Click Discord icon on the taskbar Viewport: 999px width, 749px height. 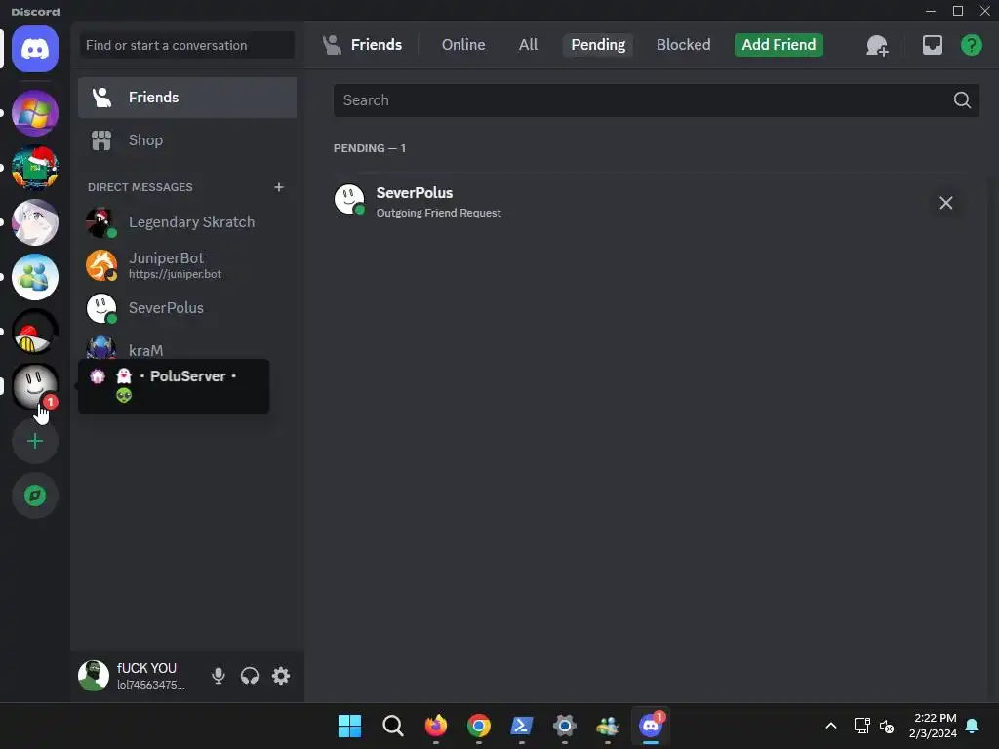pos(651,726)
